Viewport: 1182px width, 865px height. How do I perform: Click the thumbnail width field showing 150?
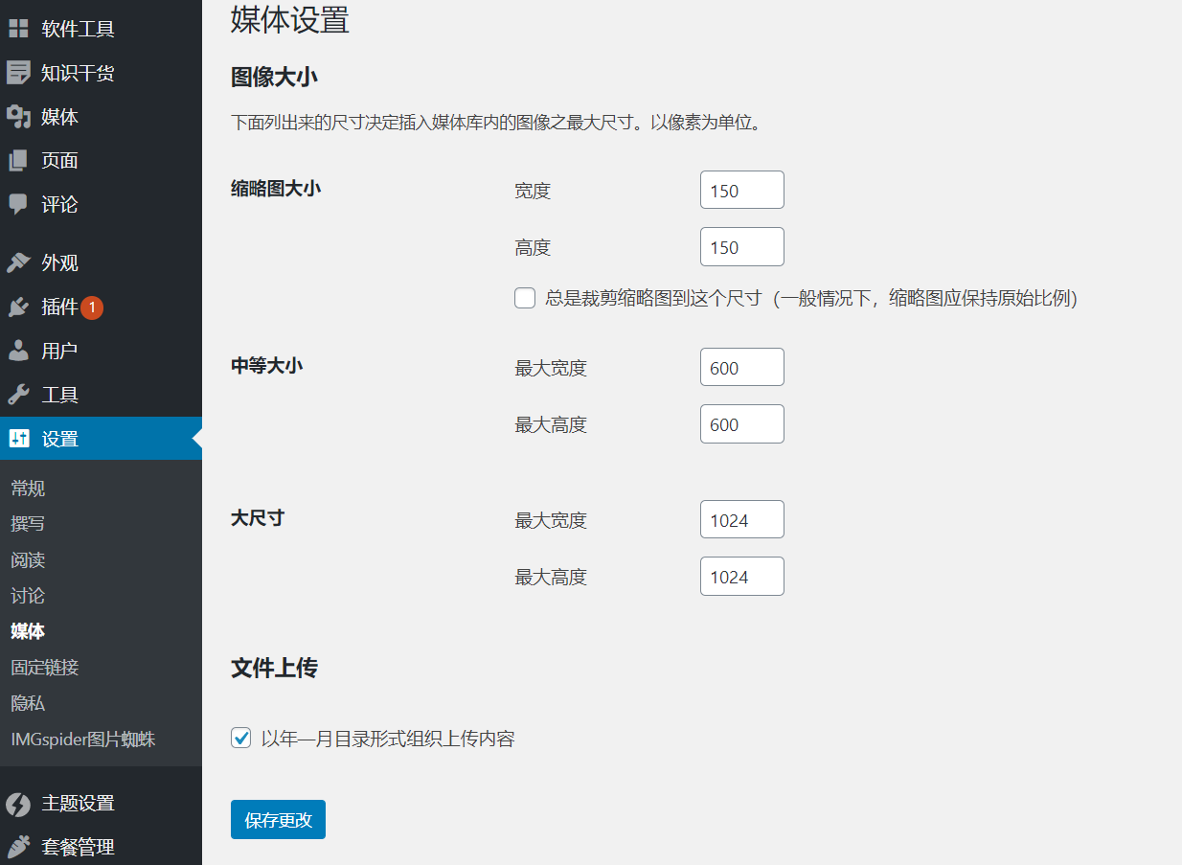741,190
